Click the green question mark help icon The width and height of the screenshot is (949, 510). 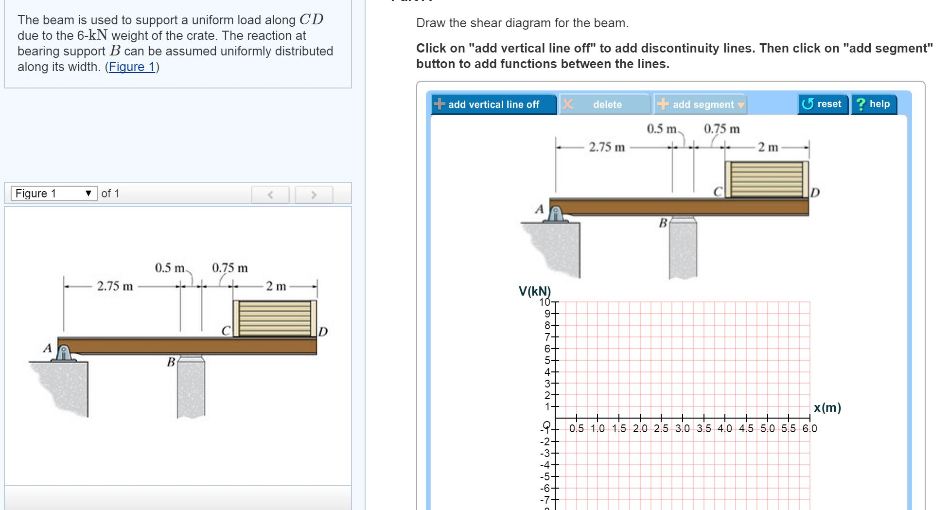pos(861,103)
